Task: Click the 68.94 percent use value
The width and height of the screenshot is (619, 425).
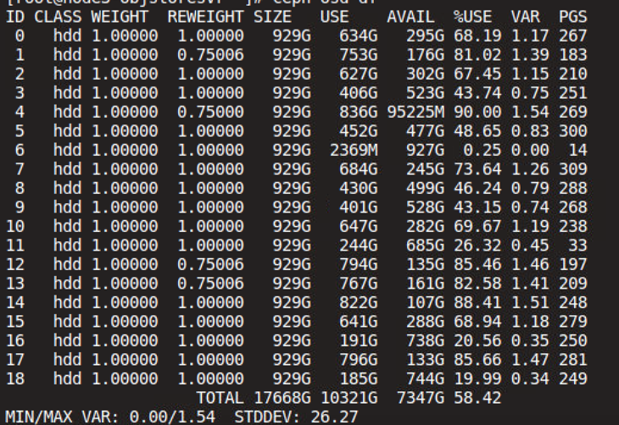Action: [x=477, y=322]
